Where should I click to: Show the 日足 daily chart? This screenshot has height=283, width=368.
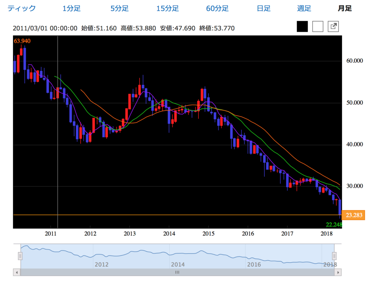click(263, 9)
